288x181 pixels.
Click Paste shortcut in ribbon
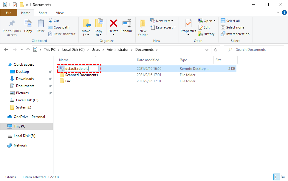pos(62,34)
